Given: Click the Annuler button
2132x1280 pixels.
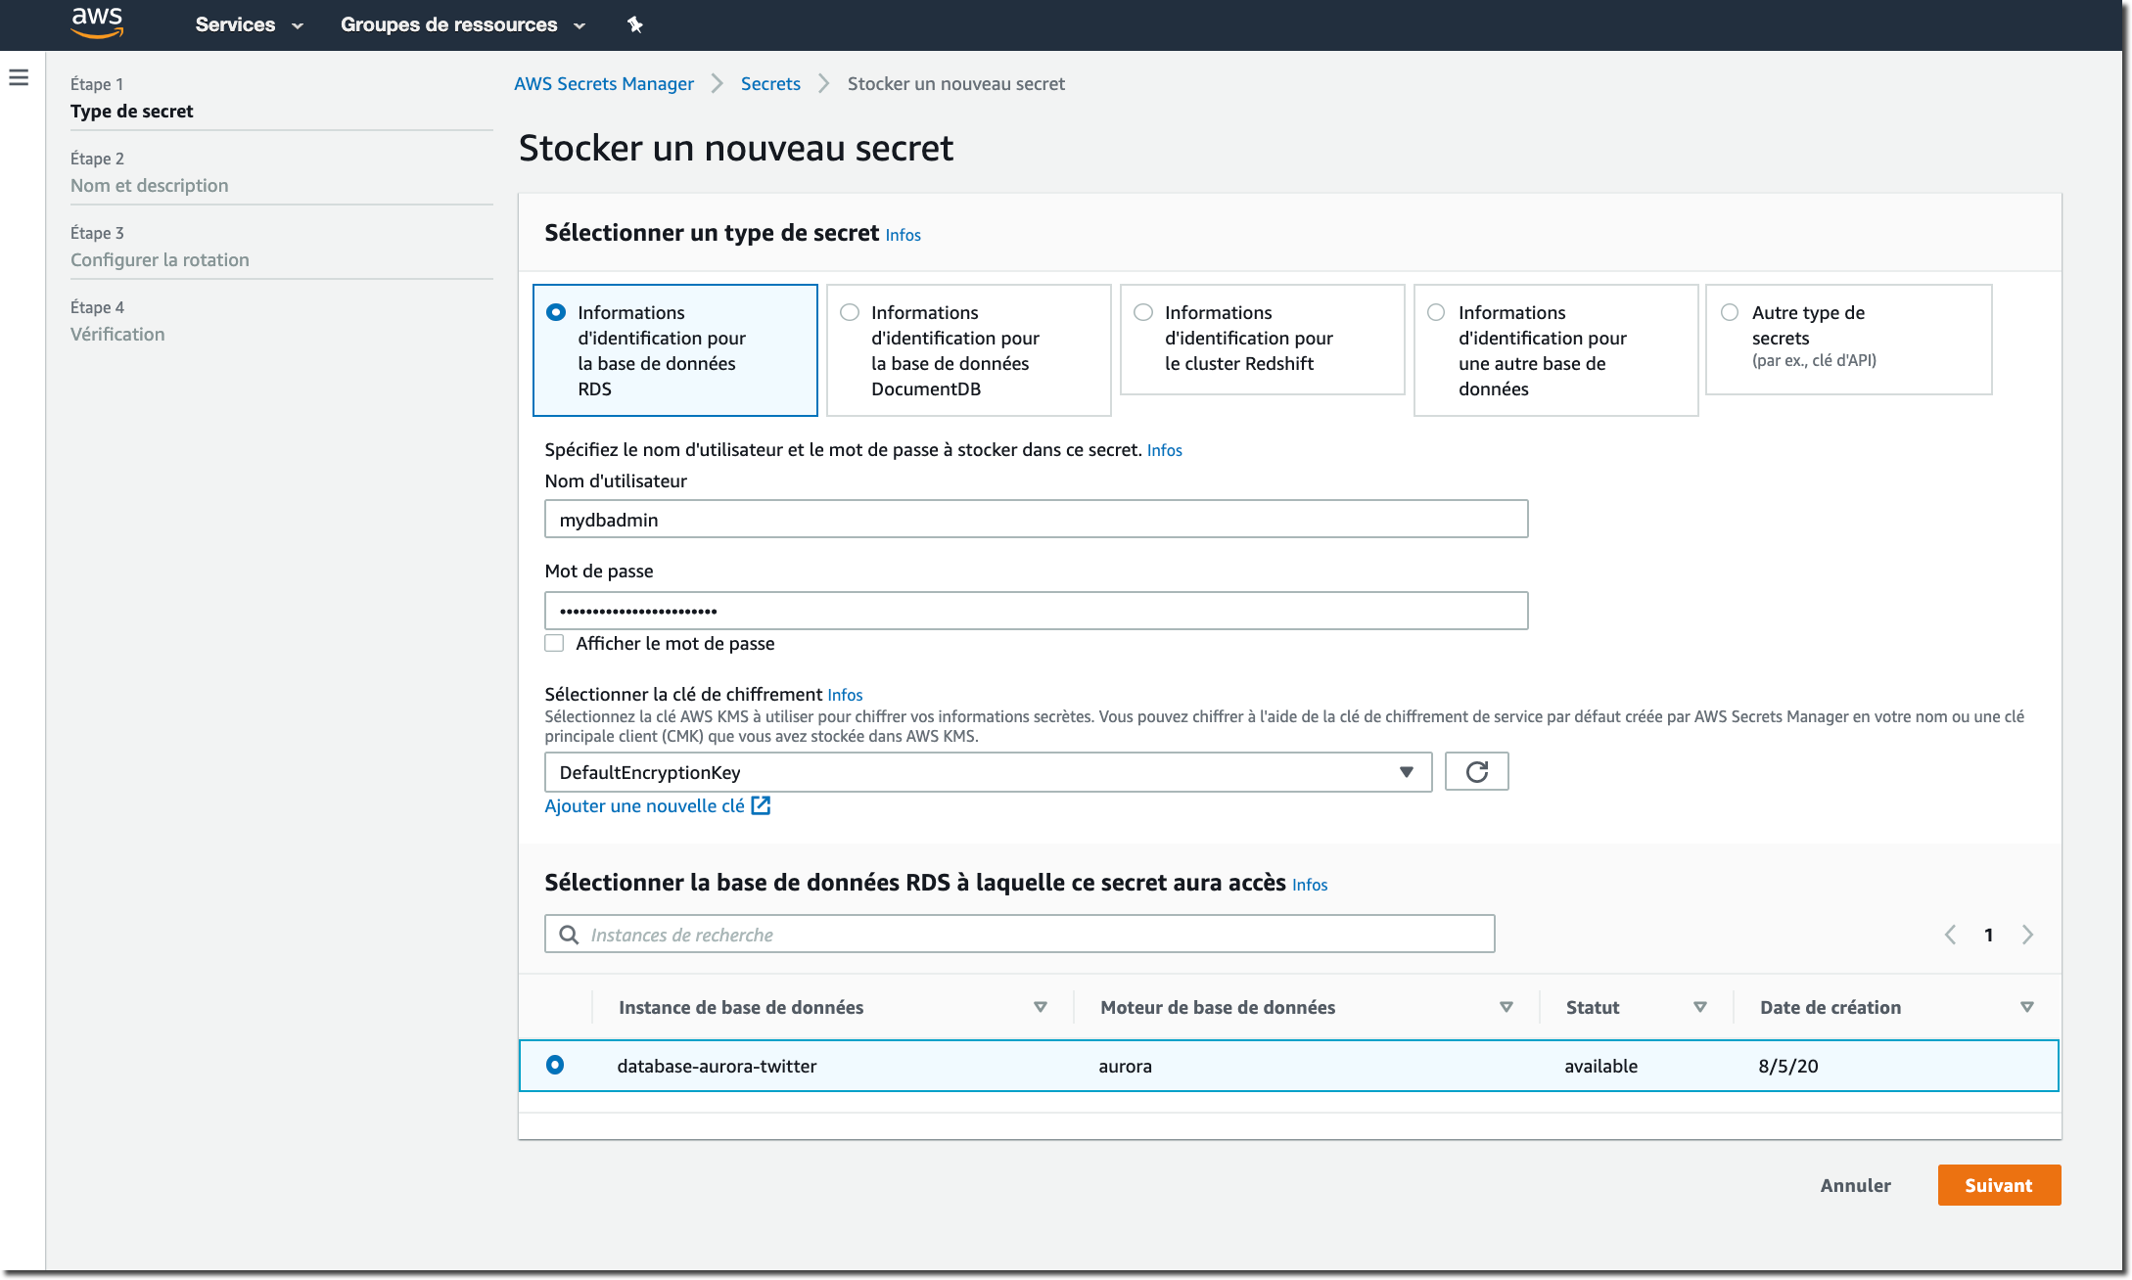Looking at the screenshot, I should pyautogui.click(x=1855, y=1185).
